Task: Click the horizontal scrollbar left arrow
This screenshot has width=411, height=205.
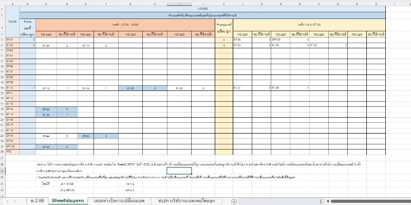Action: click(327, 201)
